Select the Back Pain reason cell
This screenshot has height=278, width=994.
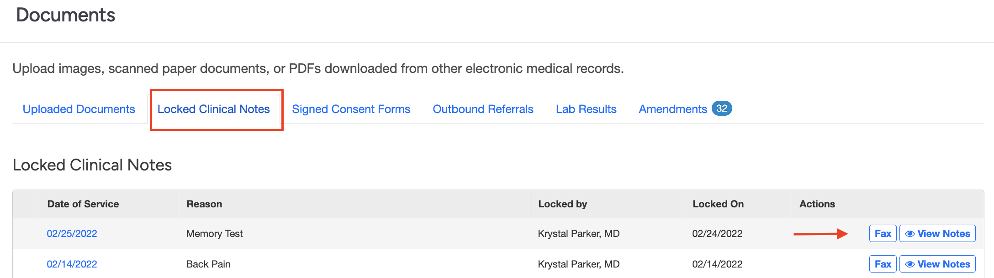tap(208, 264)
